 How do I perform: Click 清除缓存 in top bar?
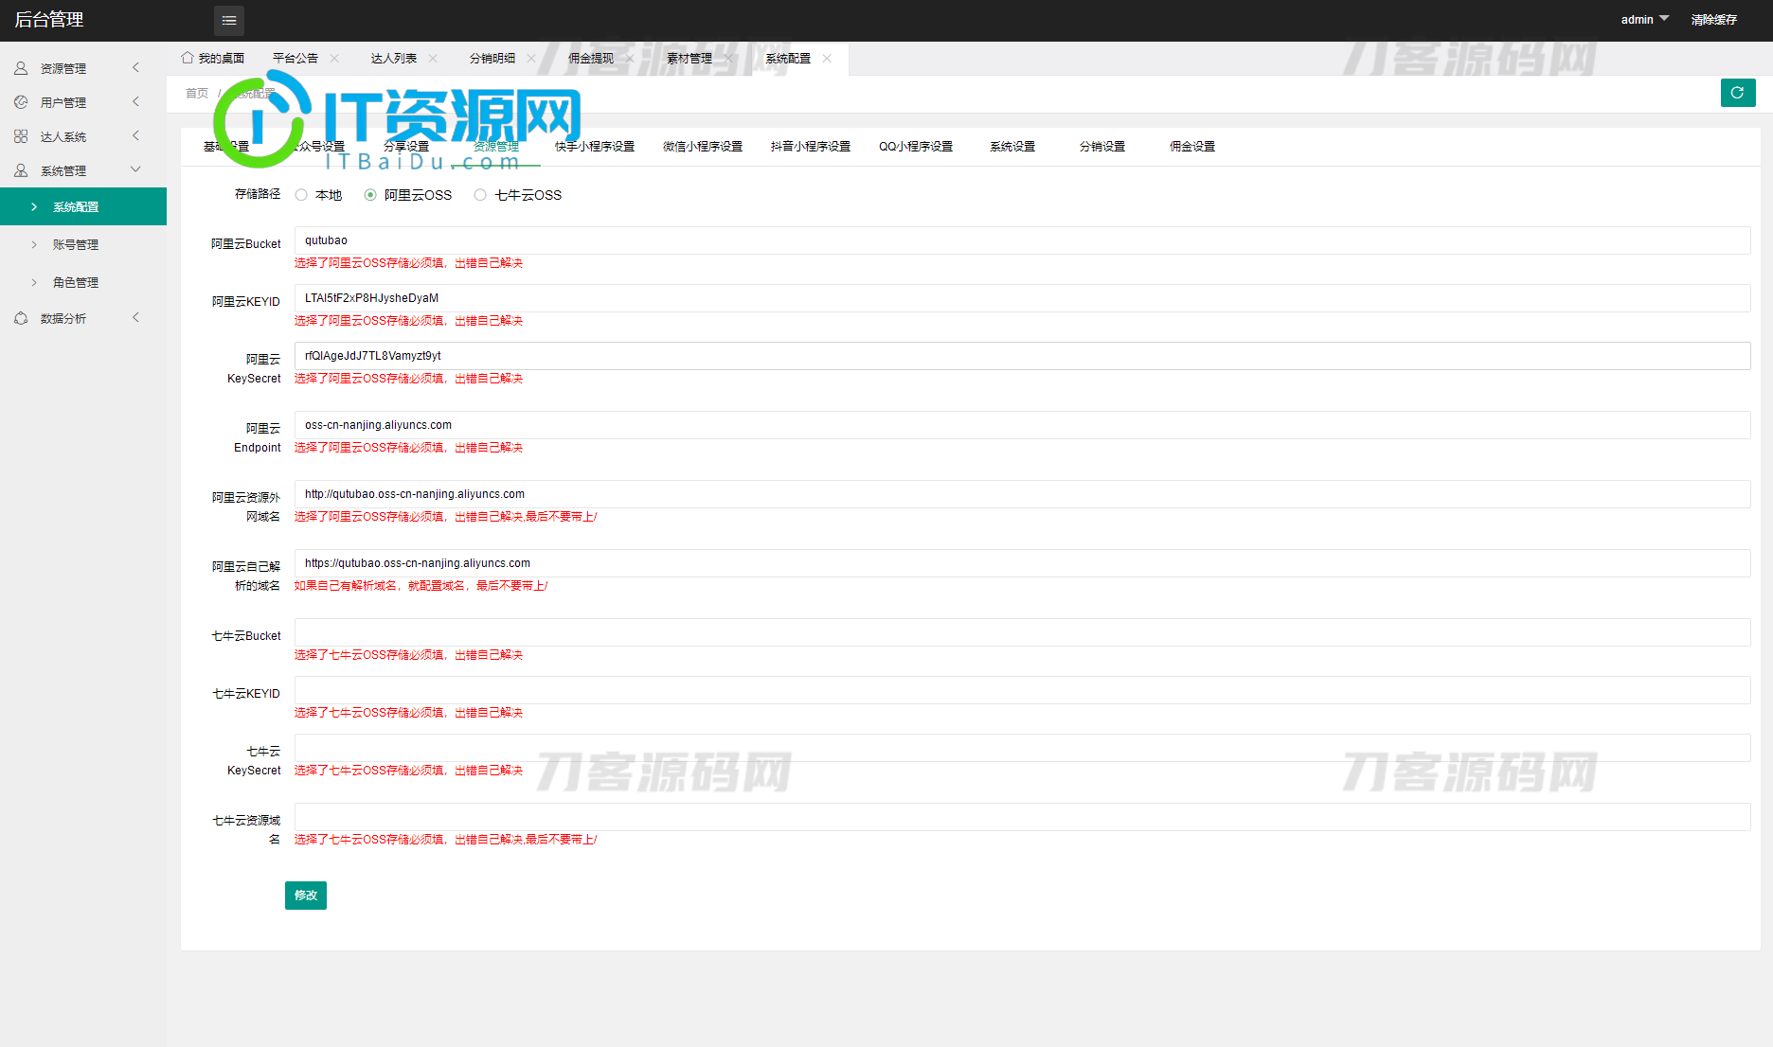click(x=1714, y=20)
